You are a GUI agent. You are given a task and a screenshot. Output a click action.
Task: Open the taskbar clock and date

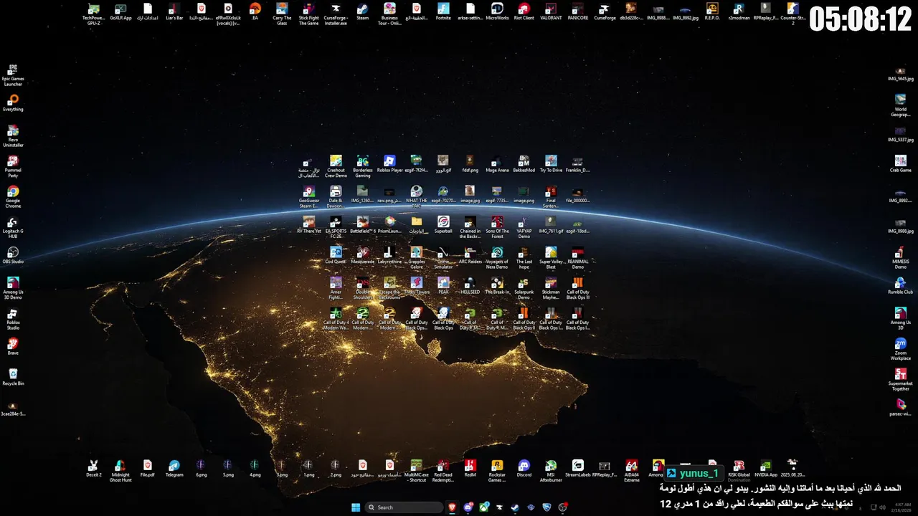point(902,507)
